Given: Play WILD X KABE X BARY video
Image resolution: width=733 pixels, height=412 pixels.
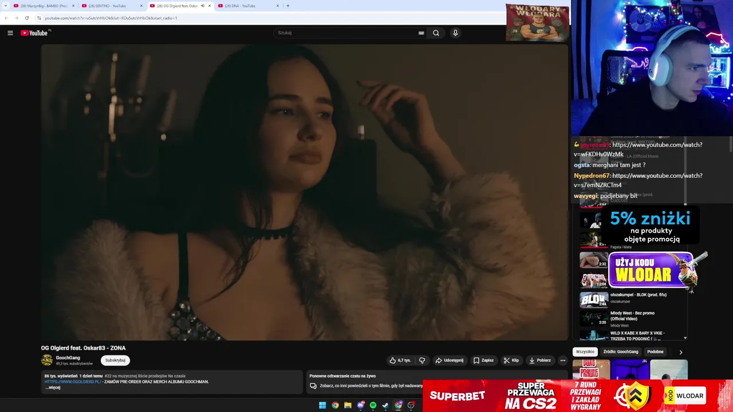Looking at the screenshot, I should [637, 335].
